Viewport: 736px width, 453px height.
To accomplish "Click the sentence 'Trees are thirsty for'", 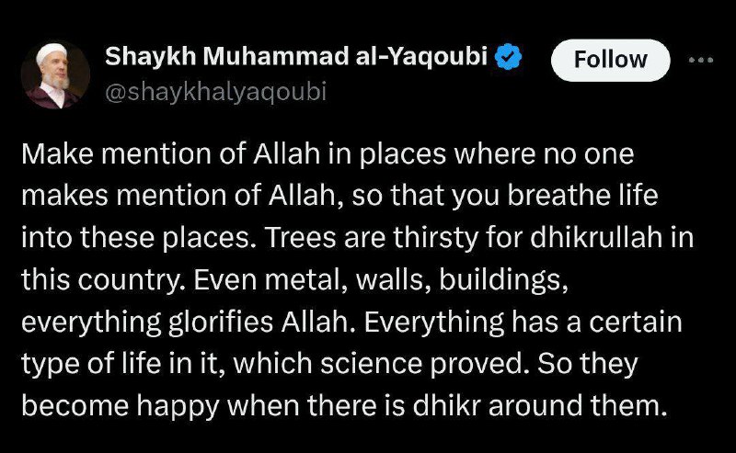I will pos(396,237).
